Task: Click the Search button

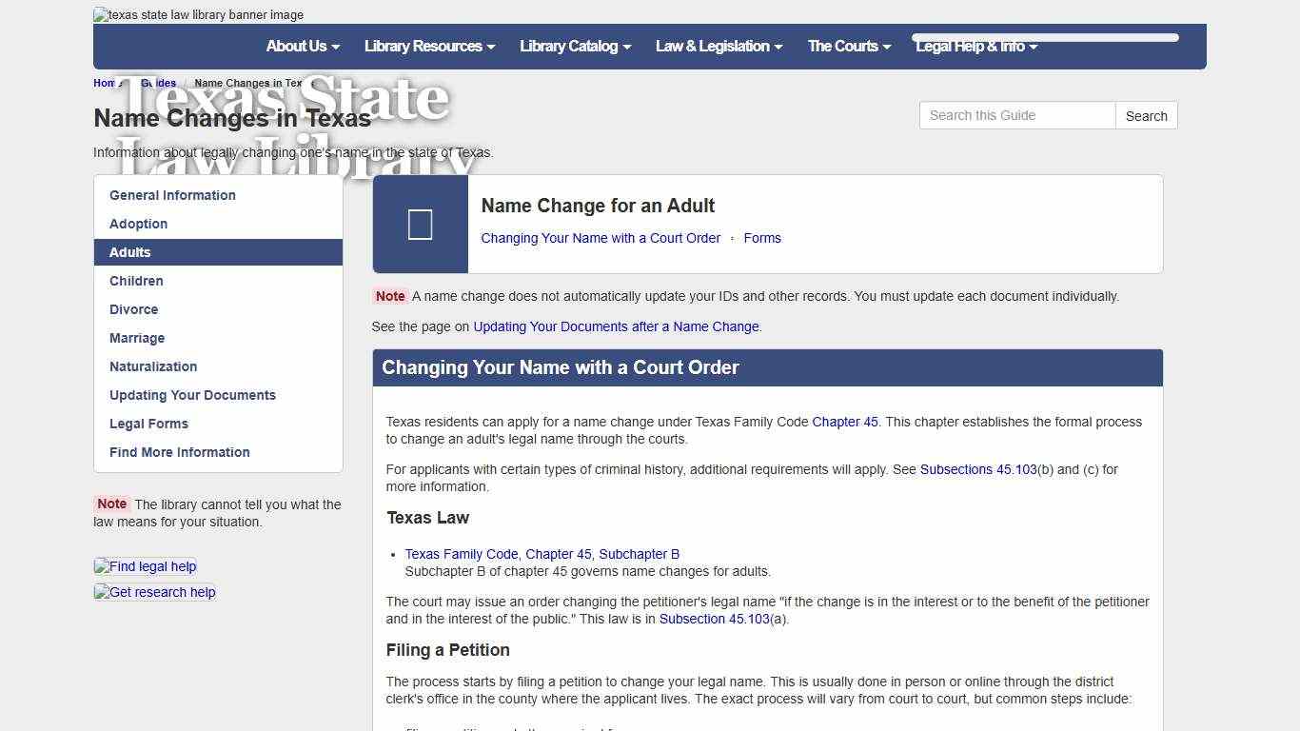Action: coord(1146,115)
